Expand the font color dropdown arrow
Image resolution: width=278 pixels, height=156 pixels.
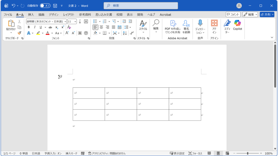click(52, 33)
